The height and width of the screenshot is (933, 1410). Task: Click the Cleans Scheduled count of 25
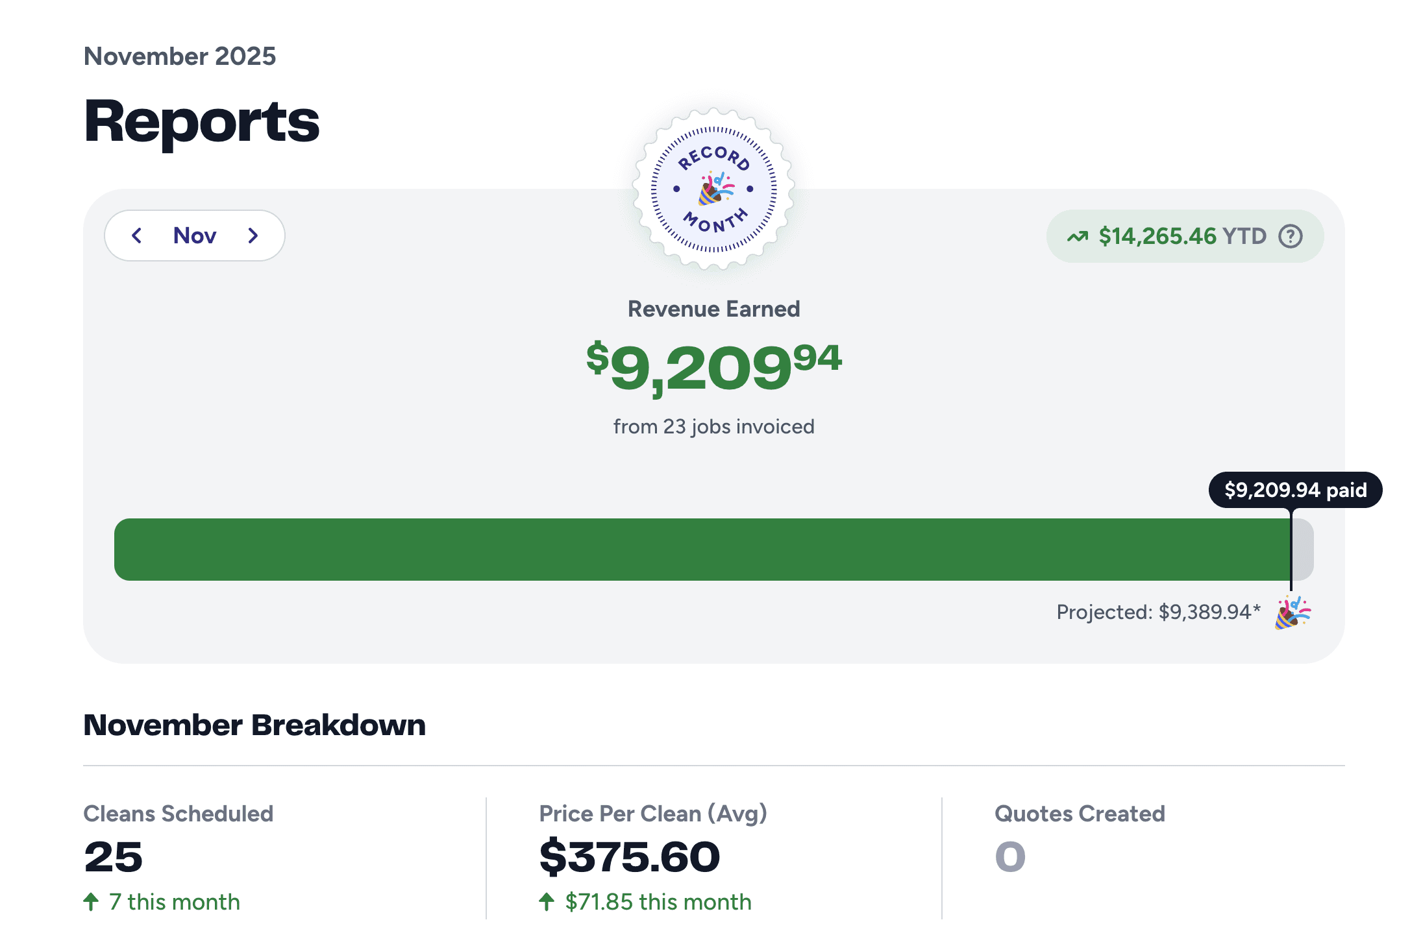pos(113,856)
